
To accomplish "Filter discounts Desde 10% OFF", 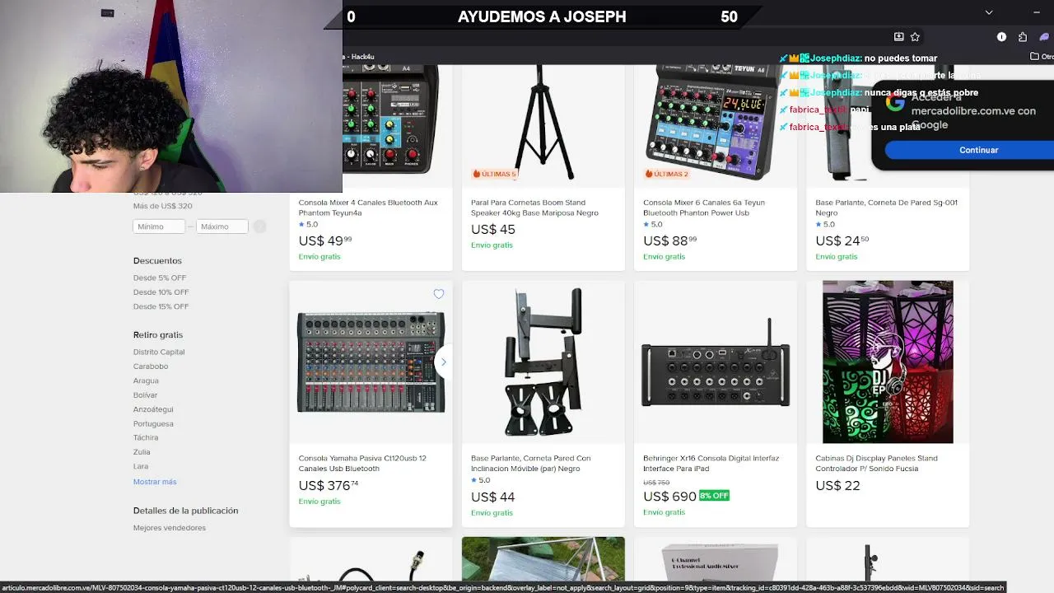I will coord(161,292).
